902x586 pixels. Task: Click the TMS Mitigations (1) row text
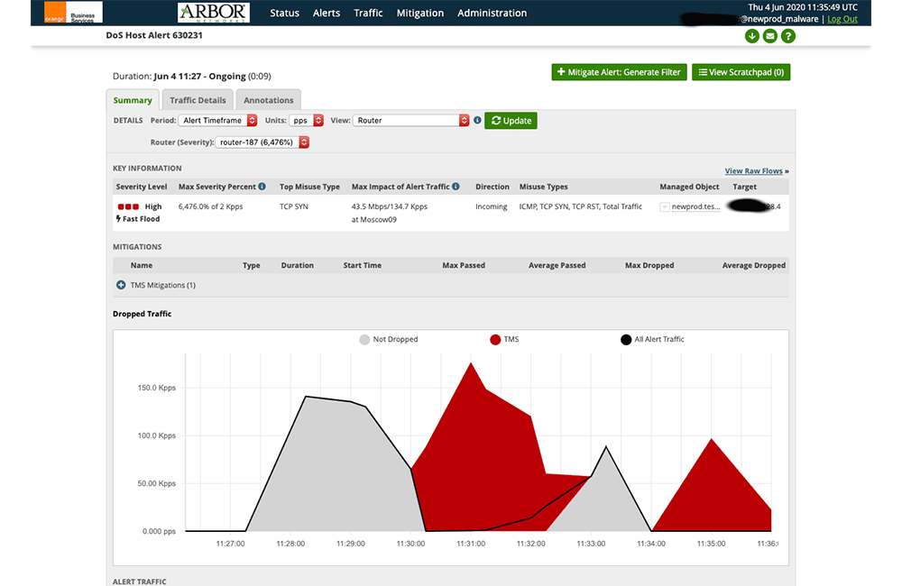point(162,285)
